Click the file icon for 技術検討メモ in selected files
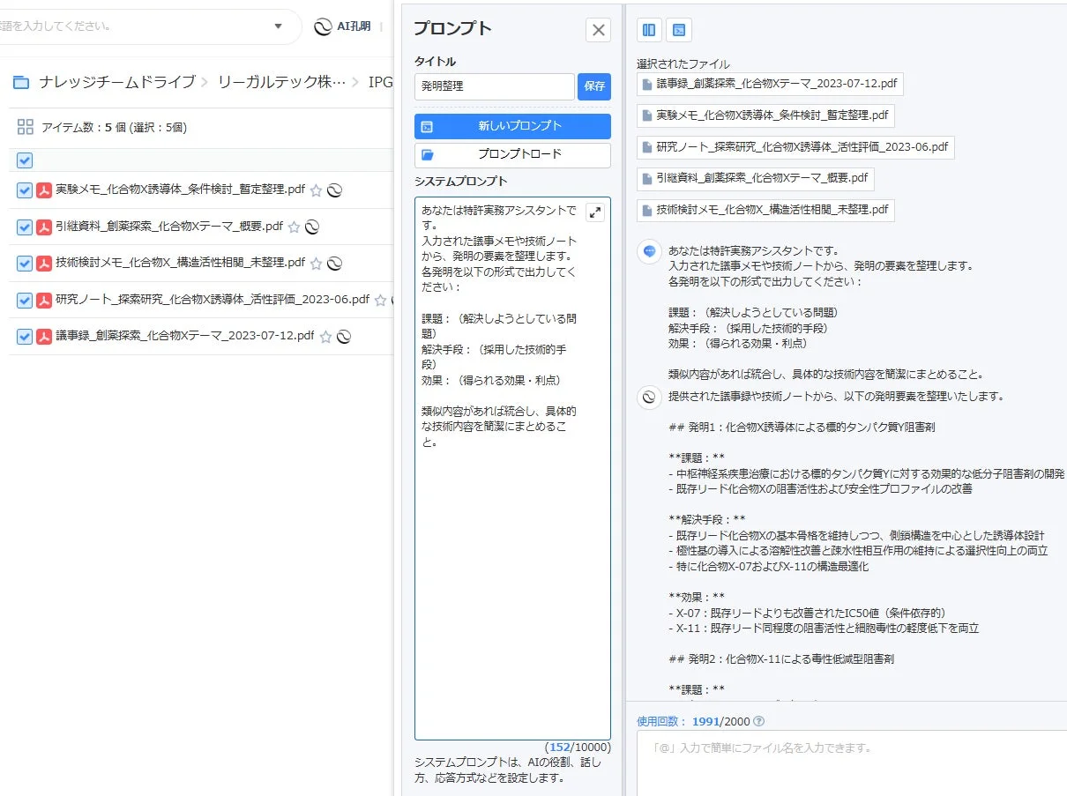This screenshot has width=1067, height=796. pyautogui.click(x=645, y=211)
